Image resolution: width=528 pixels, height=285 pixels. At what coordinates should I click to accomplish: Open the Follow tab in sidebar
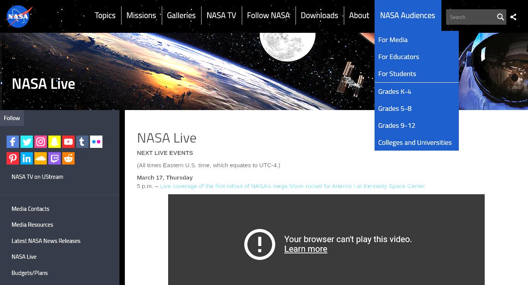12,118
